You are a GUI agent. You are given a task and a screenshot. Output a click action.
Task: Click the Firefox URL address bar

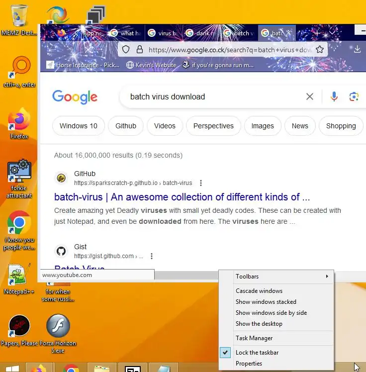coord(229,50)
